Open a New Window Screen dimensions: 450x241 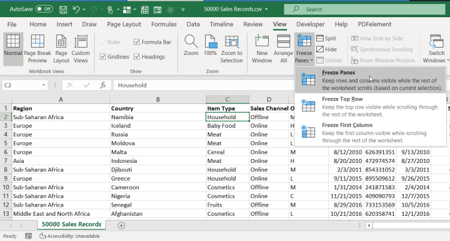262,48
